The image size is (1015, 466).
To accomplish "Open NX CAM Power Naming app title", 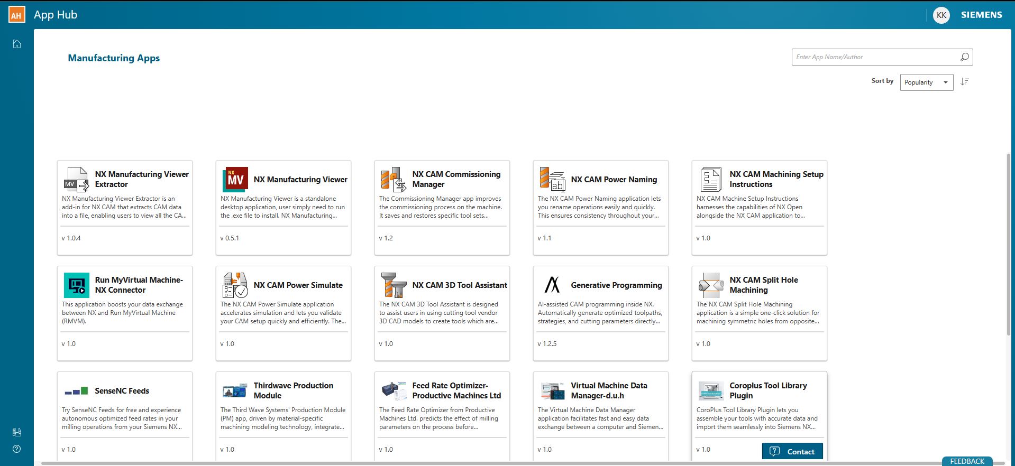I will tap(614, 180).
